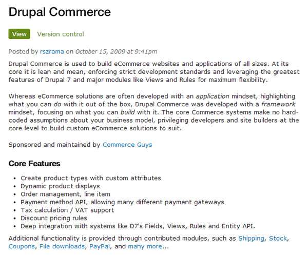Click the Tax calculation / VAT support bullet
The image size is (308, 255).
point(67,210)
